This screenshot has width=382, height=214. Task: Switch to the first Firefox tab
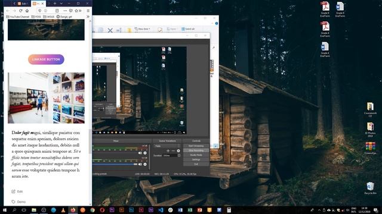[x=23, y=4]
